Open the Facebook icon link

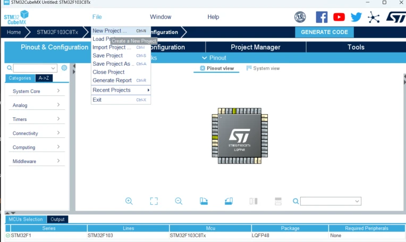point(322,18)
